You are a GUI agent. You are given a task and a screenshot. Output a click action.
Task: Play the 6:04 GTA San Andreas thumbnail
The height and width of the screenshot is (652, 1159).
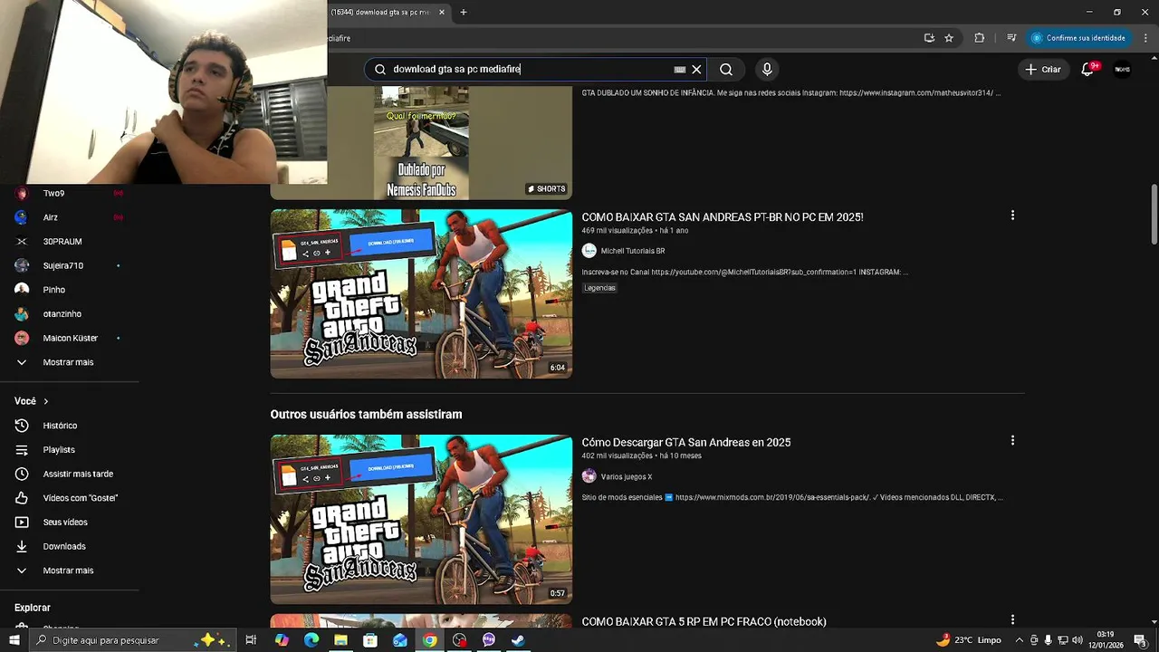click(421, 294)
